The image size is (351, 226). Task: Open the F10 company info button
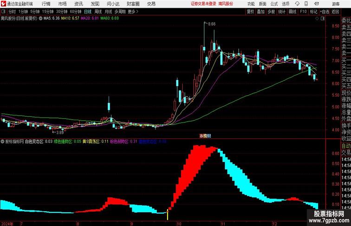[303, 12]
